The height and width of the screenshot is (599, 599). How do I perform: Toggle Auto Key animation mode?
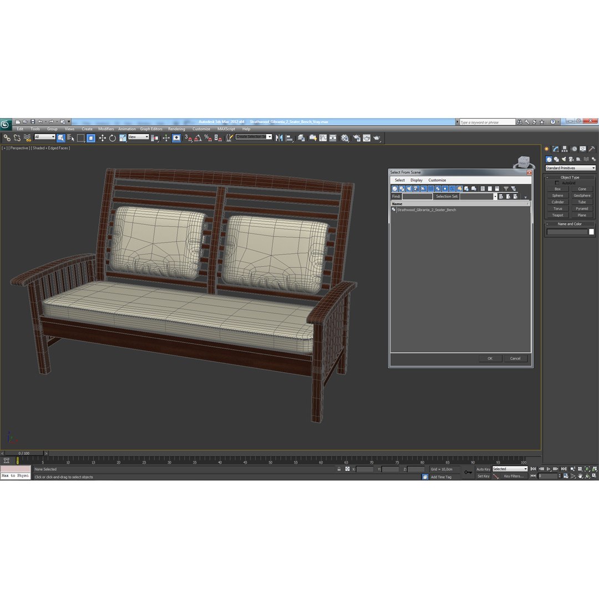click(483, 469)
